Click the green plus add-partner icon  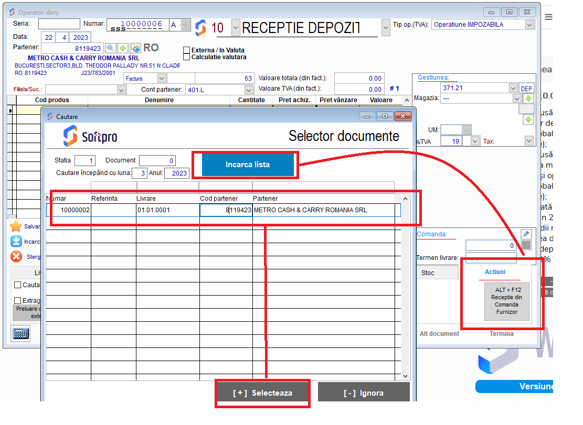click(123, 48)
